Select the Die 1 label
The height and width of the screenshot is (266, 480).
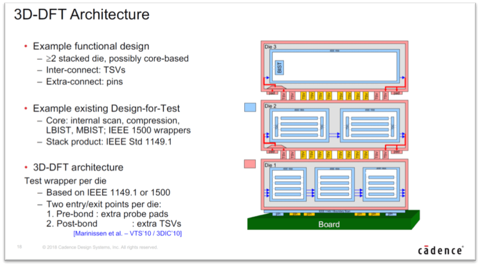(x=270, y=165)
